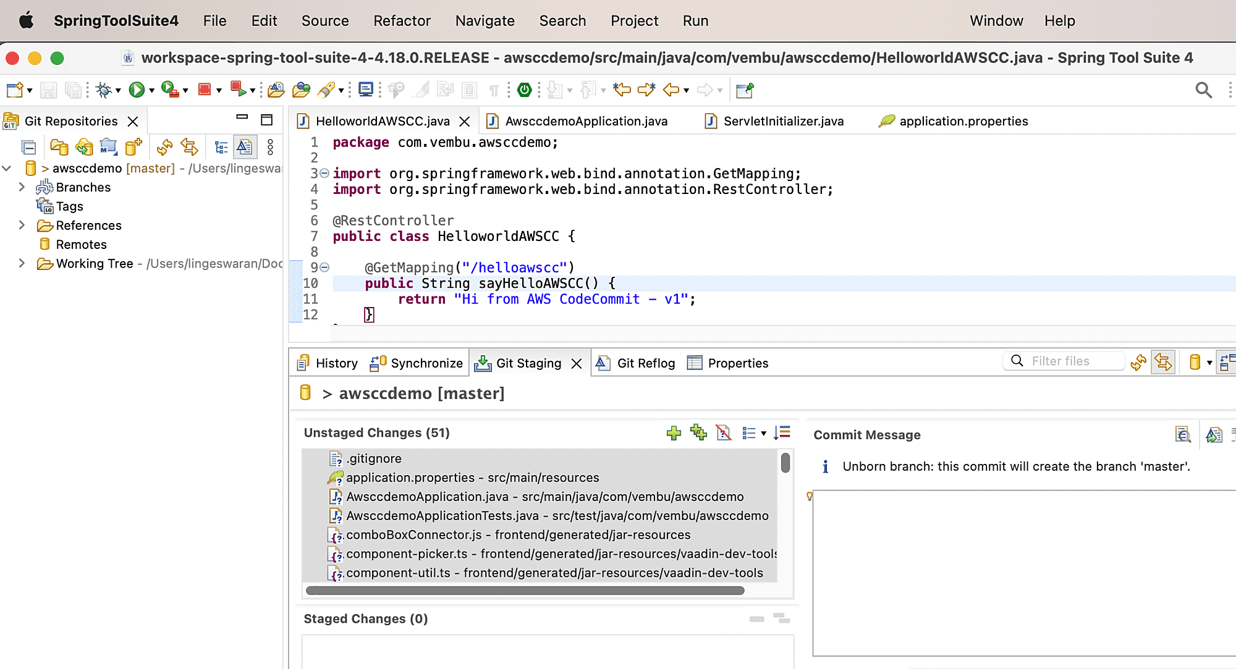
Task: Click the Refresh icon in Git Staging view
Action: (x=1138, y=362)
